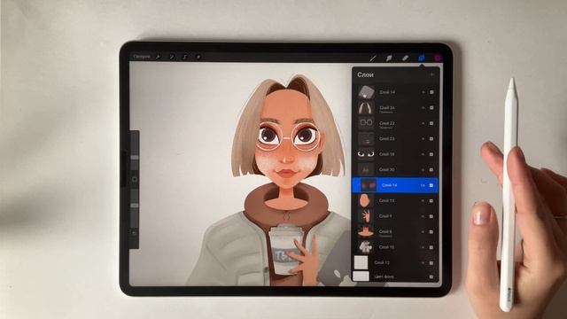
Task: Click the Слой 13 layer name
Action: 387,201
